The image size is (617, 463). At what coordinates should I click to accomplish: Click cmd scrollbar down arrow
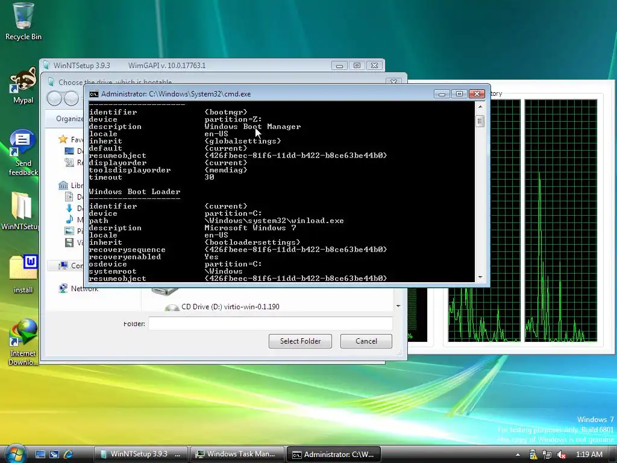click(480, 277)
